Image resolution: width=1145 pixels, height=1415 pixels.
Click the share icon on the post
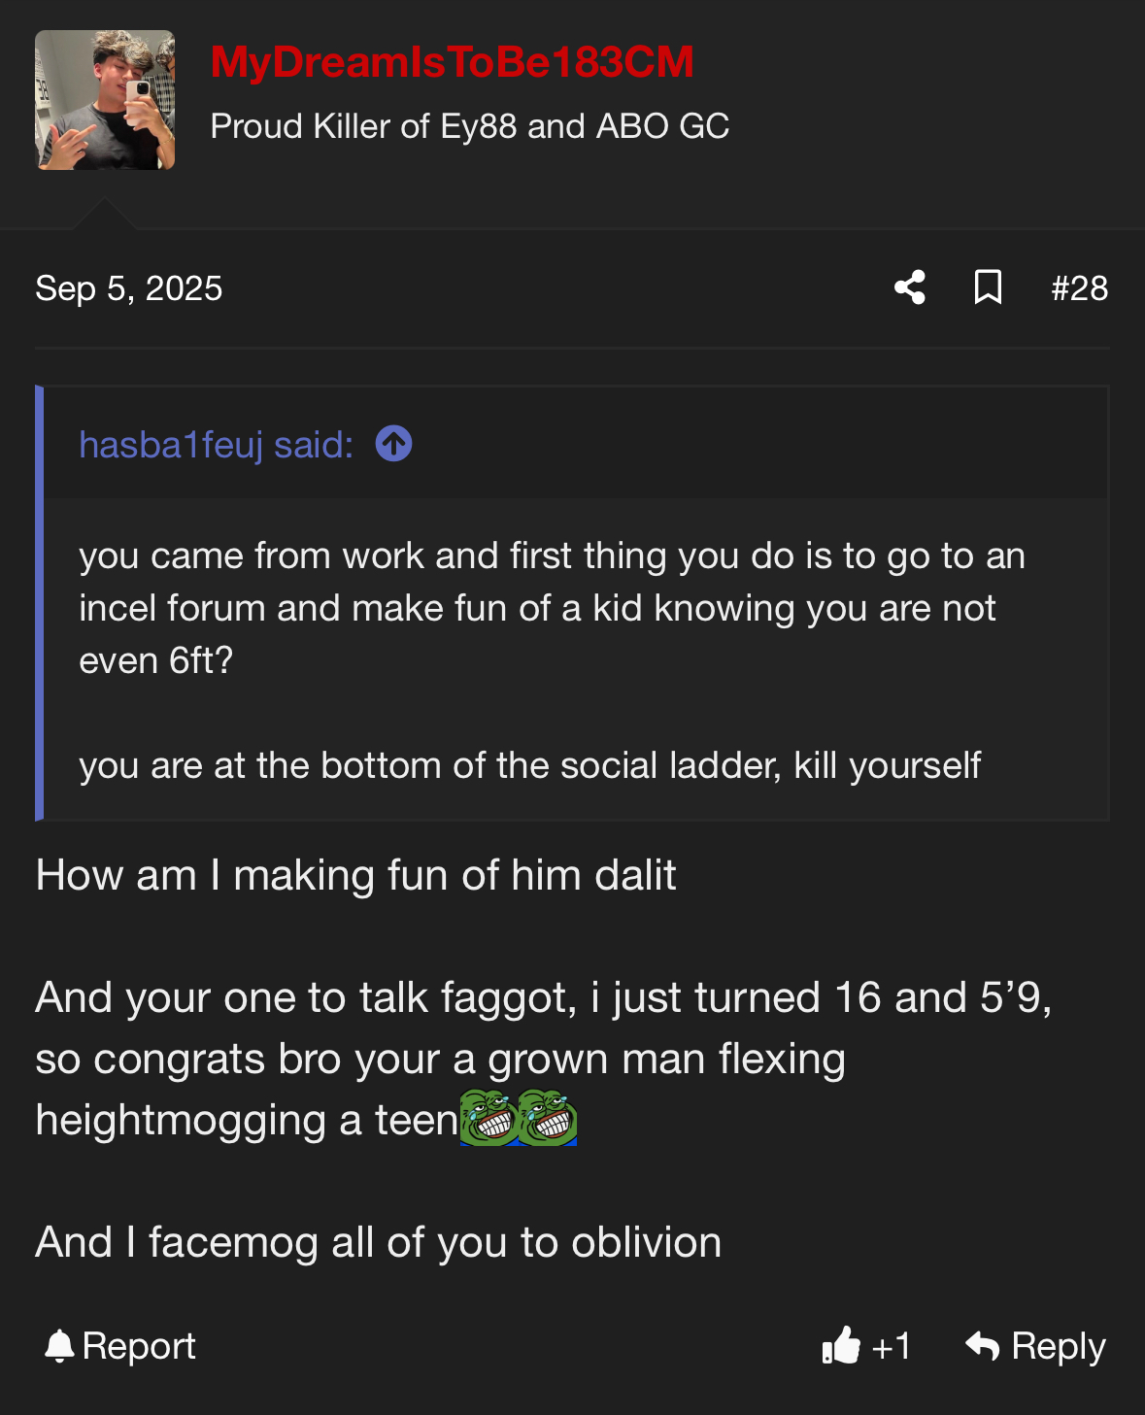910,287
